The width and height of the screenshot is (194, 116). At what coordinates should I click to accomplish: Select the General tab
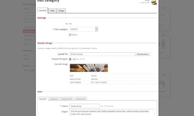click(43, 11)
